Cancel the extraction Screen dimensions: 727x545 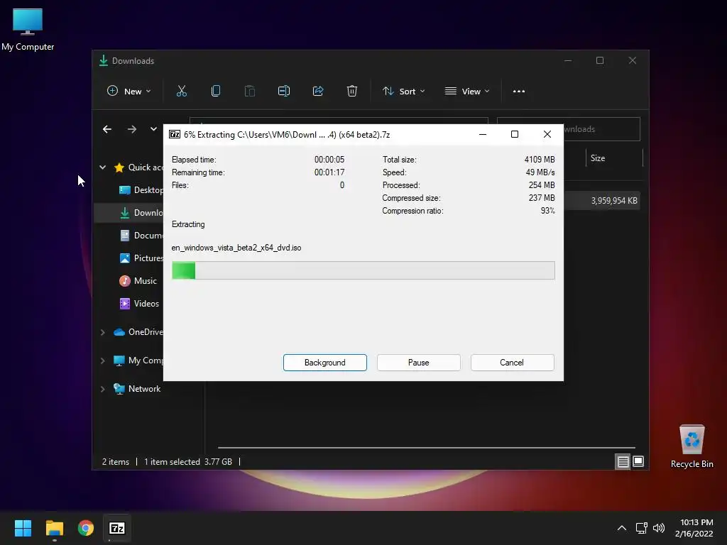tap(512, 363)
